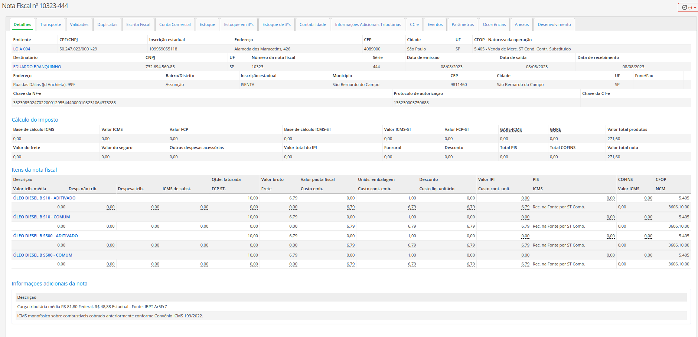Switch to the Eventos tab
The image size is (698, 337).
tap(435, 24)
